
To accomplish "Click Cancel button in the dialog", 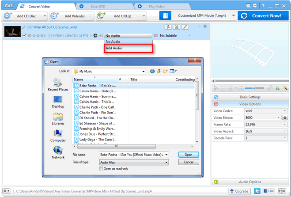I will pos(189,162).
